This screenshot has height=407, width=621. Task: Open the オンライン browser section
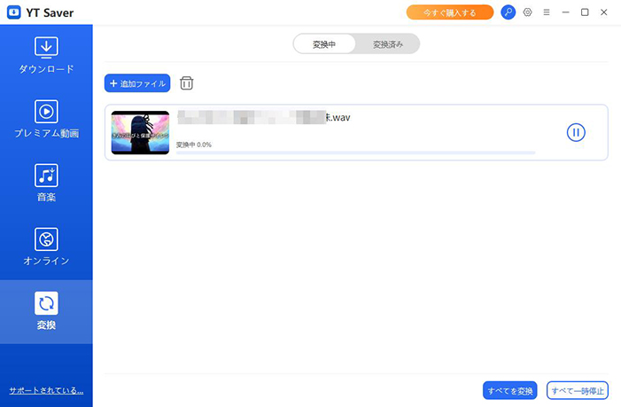pos(46,247)
